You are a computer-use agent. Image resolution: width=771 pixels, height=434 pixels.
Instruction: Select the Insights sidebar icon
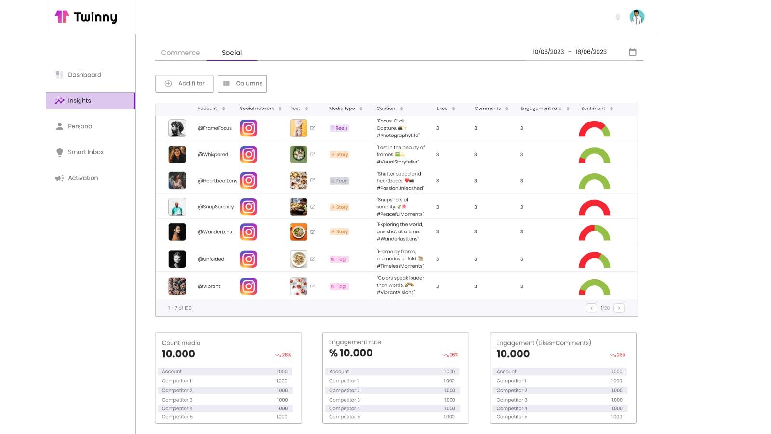click(x=60, y=100)
